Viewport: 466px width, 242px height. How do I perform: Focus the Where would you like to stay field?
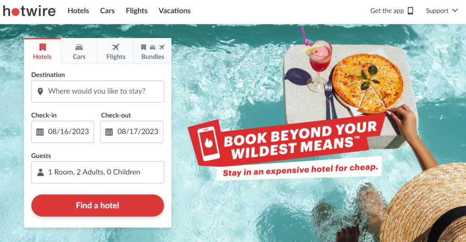pos(102,91)
